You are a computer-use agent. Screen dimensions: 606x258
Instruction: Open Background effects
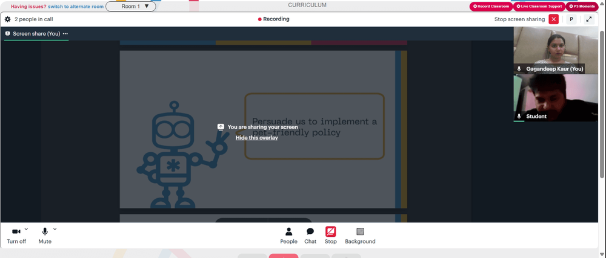click(360, 235)
